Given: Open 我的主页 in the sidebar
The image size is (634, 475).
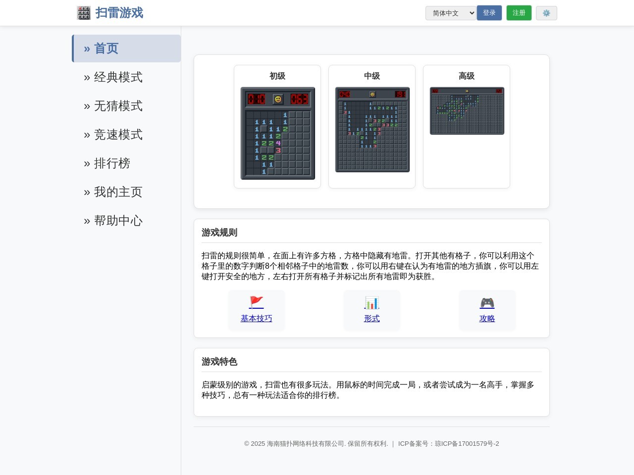Looking at the screenshot, I should tap(118, 192).
